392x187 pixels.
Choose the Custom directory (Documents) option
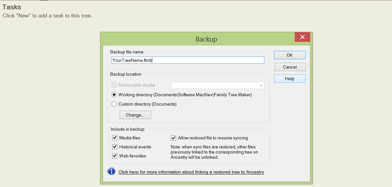point(114,104)
